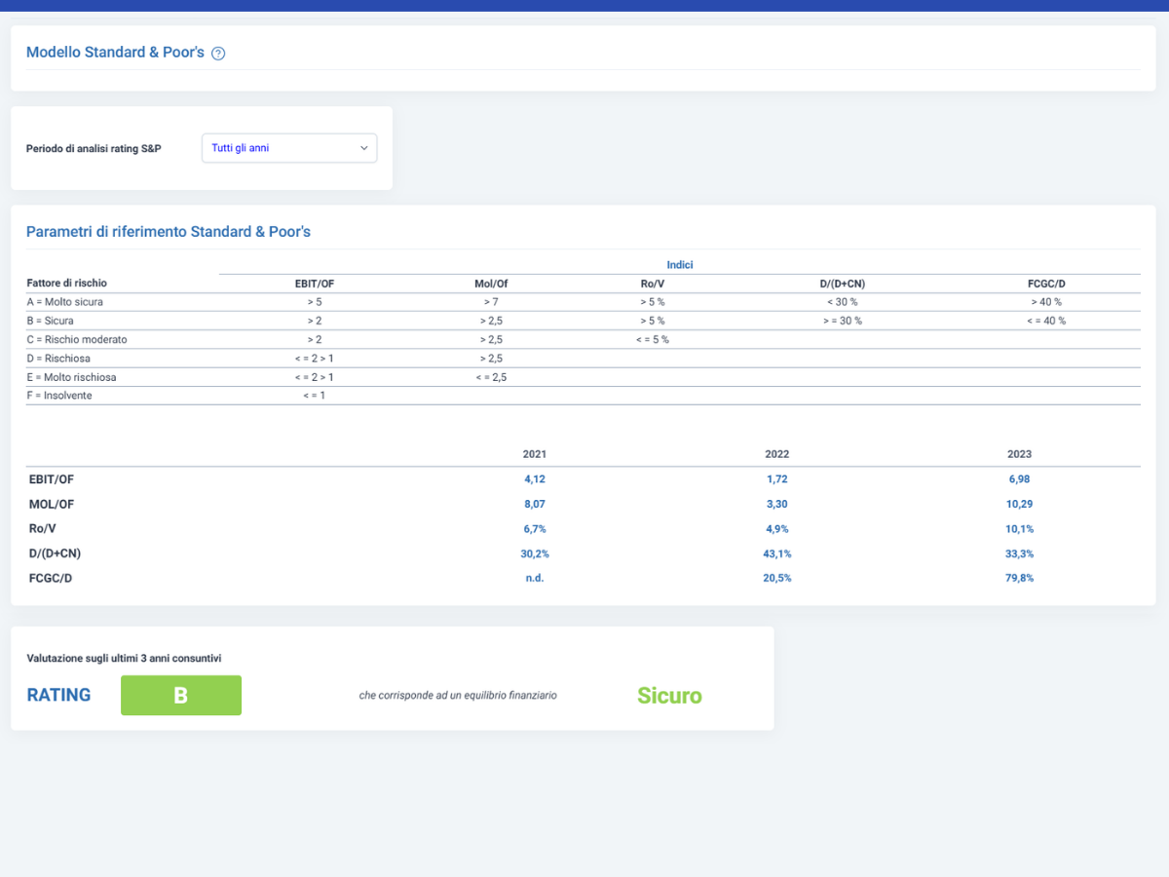Click the 10,1% Ro/V value for 2023
Screen dimensions: 1169x877
click(x=1020, y=529)
